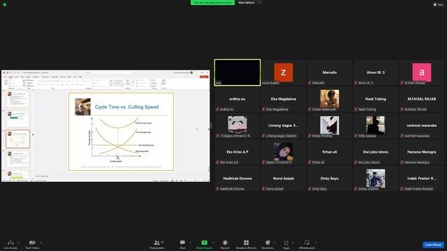447x251 pixels.
Task: Select Dimas Arjianto's photo tile
Action: click(x=376, y=178)
